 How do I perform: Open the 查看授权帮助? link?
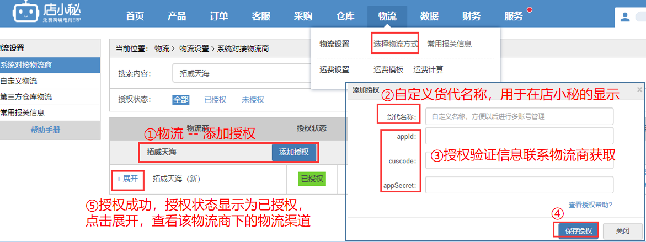590,205
